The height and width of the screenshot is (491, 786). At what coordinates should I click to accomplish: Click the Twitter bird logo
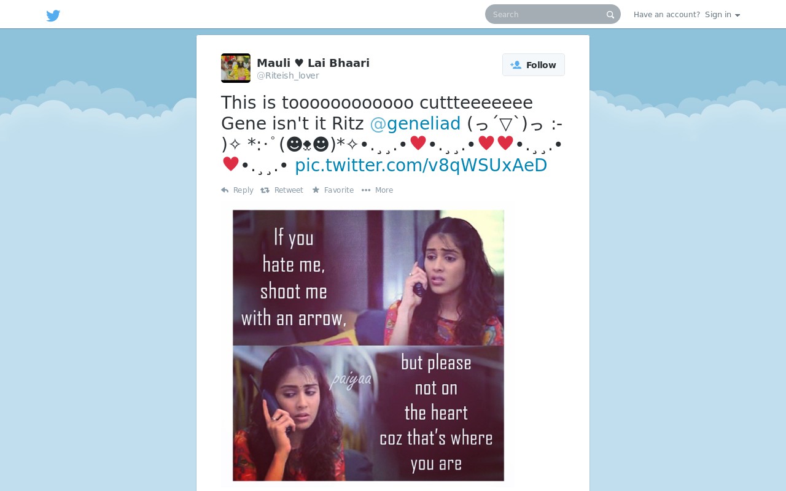(x=53, y=15)
